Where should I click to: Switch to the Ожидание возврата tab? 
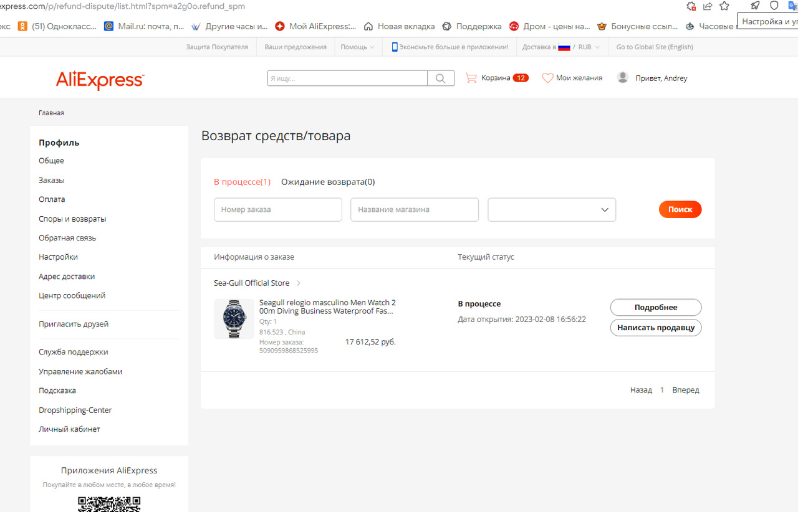[328, 182]
